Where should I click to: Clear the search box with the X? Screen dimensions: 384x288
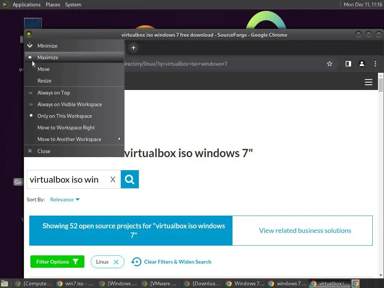point(112,180)
